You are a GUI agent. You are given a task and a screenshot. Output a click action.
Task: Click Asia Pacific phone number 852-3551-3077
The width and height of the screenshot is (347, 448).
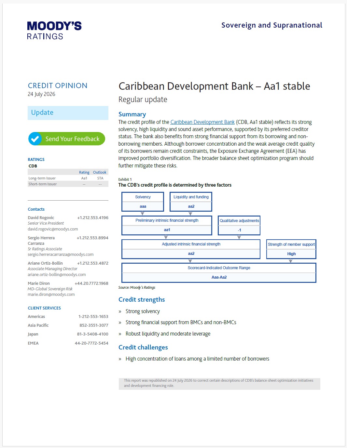(94, 325)
